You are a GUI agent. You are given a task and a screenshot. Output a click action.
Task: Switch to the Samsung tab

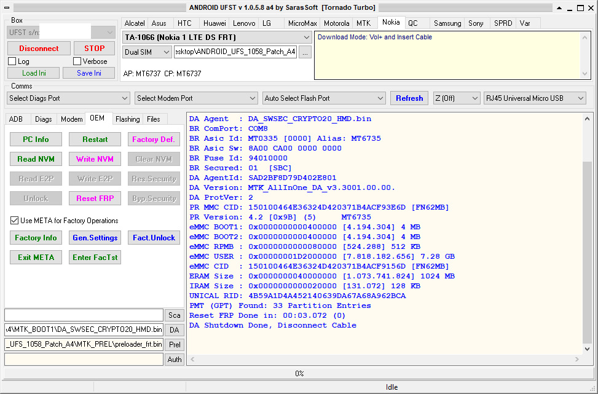(x=447, y=23)
